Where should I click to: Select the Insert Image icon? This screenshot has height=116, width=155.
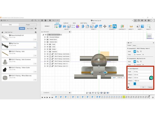pos(142,26)
